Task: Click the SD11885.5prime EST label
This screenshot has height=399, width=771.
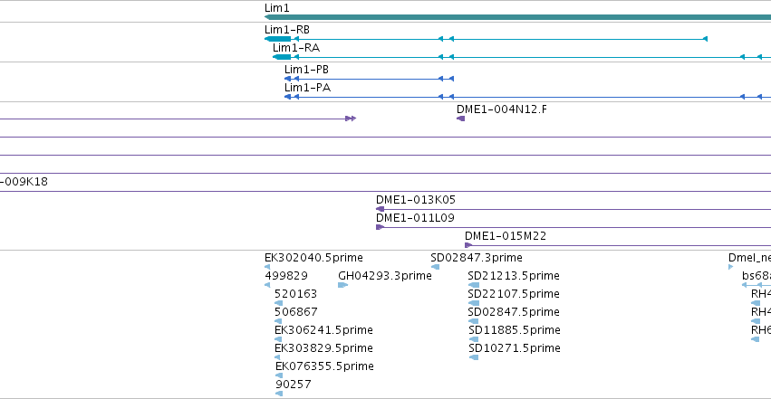Action: pos(515,330)
